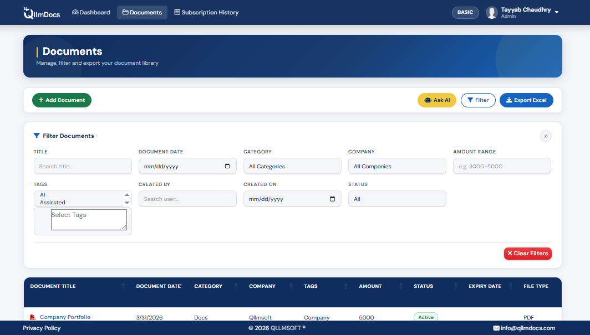
Task: Dismiss the filter panel with its X icon
Action: [x=546, y=136]
